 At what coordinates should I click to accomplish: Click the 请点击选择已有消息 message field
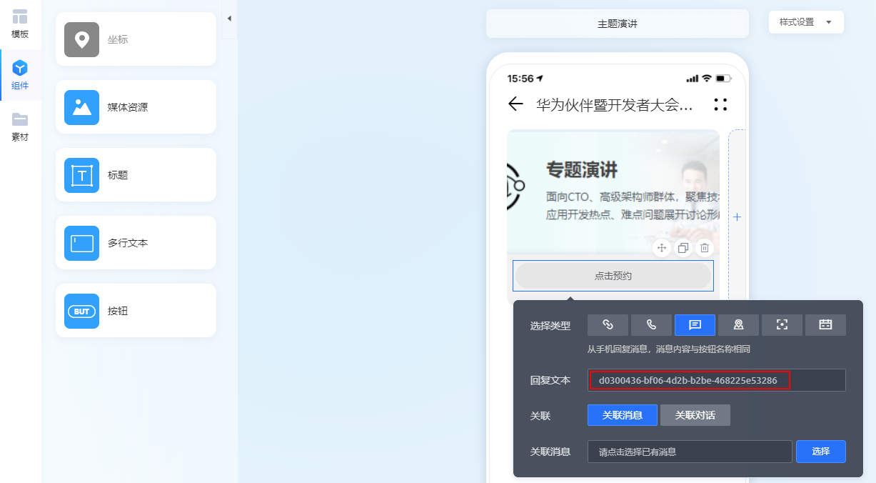[690, 452]
